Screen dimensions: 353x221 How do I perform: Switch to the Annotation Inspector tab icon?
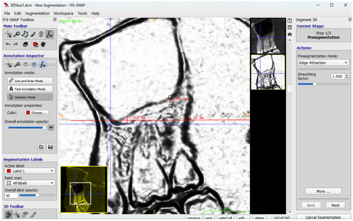point(42,65)
